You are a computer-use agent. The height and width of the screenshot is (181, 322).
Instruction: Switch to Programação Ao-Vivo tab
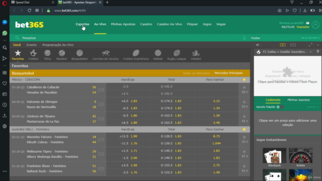[58, 45]
